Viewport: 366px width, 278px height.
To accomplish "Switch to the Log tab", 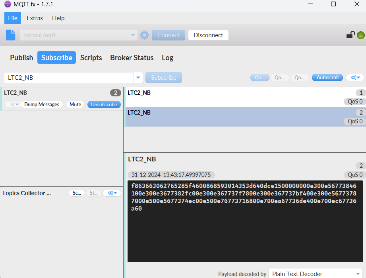I will point(168,58).
